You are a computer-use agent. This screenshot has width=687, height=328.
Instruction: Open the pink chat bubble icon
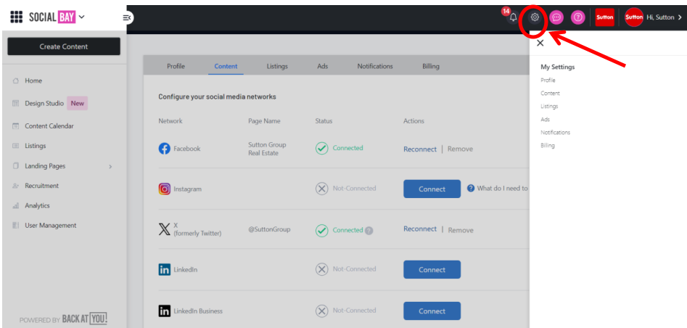pos(556,17)
